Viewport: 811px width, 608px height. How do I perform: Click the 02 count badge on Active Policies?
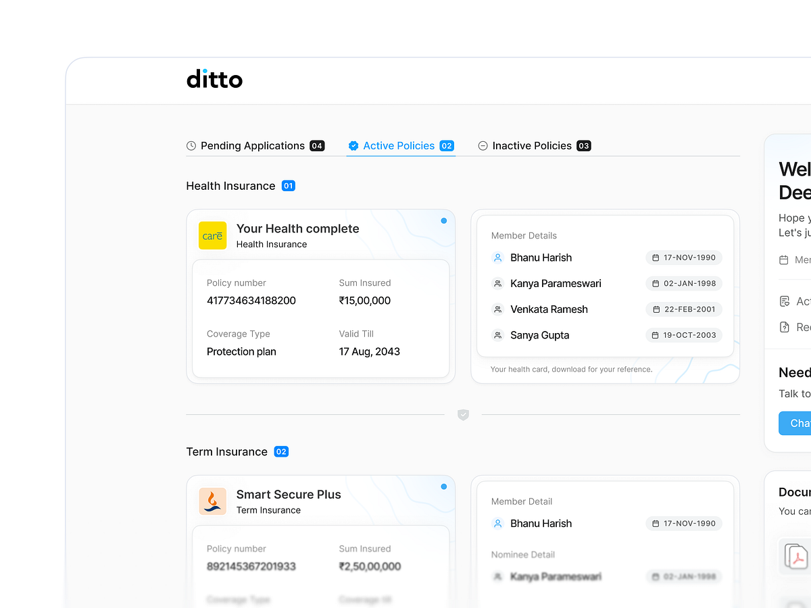pyautogui.click(x=446, y=145)
